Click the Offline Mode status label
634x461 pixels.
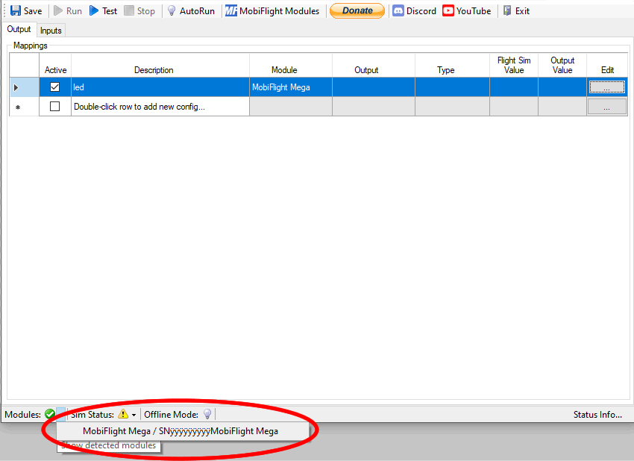(x=171, y=415)
